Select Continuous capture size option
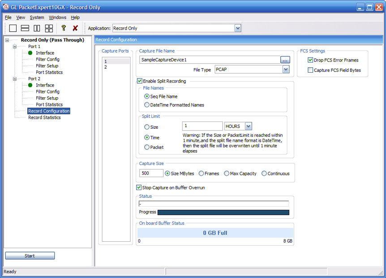This screenshot has width=386, height=278. [264, 173]
